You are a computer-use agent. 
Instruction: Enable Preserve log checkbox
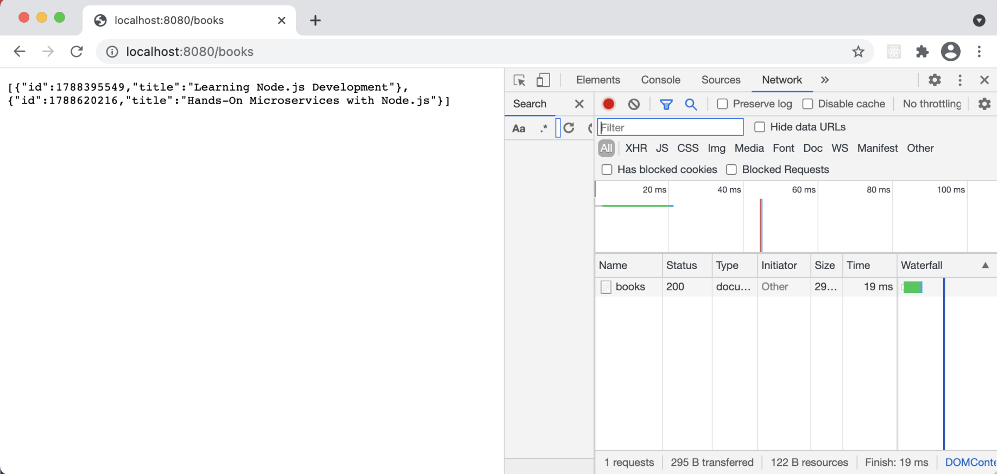pyautogui.click(x=722, y=104)
